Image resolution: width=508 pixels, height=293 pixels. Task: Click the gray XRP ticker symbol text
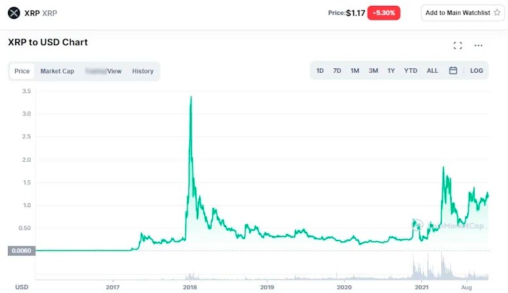[50, 13]
